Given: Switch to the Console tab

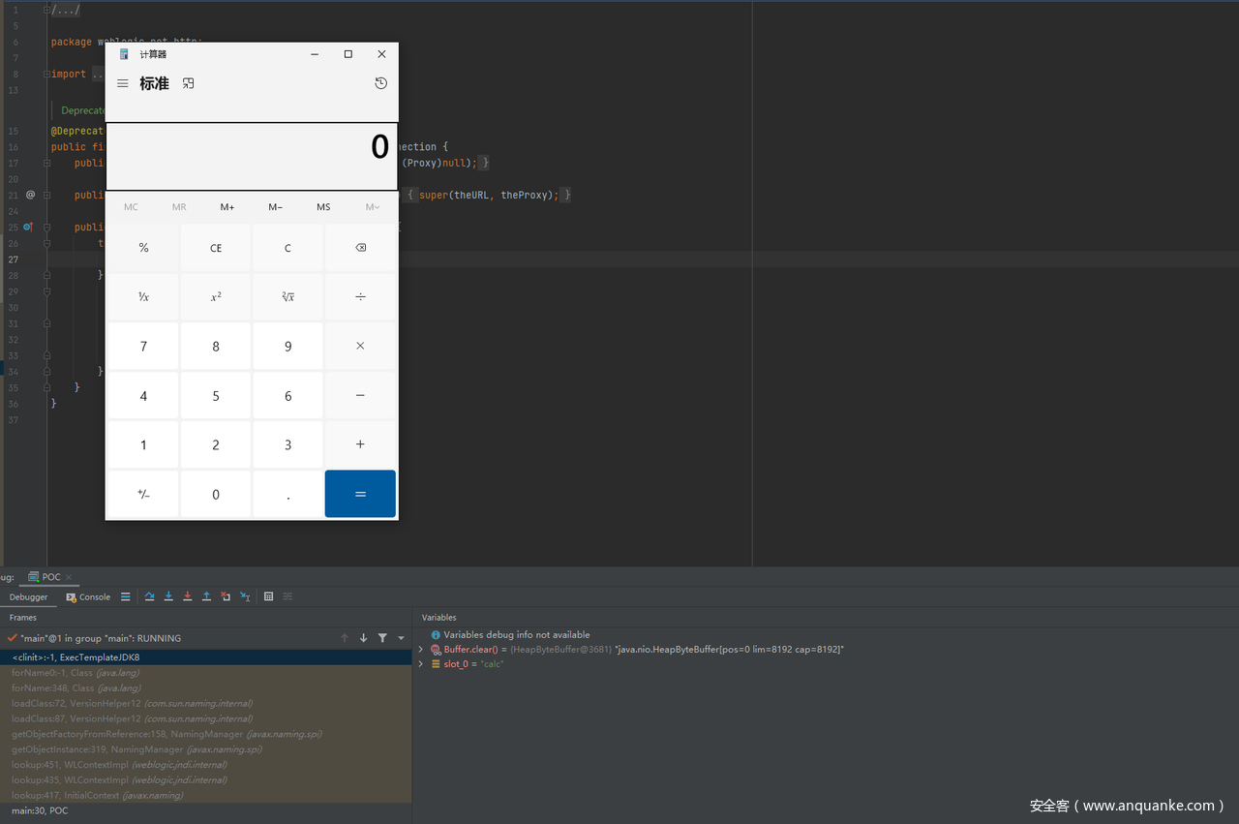Looking at the screenshot, I should 88,597.
